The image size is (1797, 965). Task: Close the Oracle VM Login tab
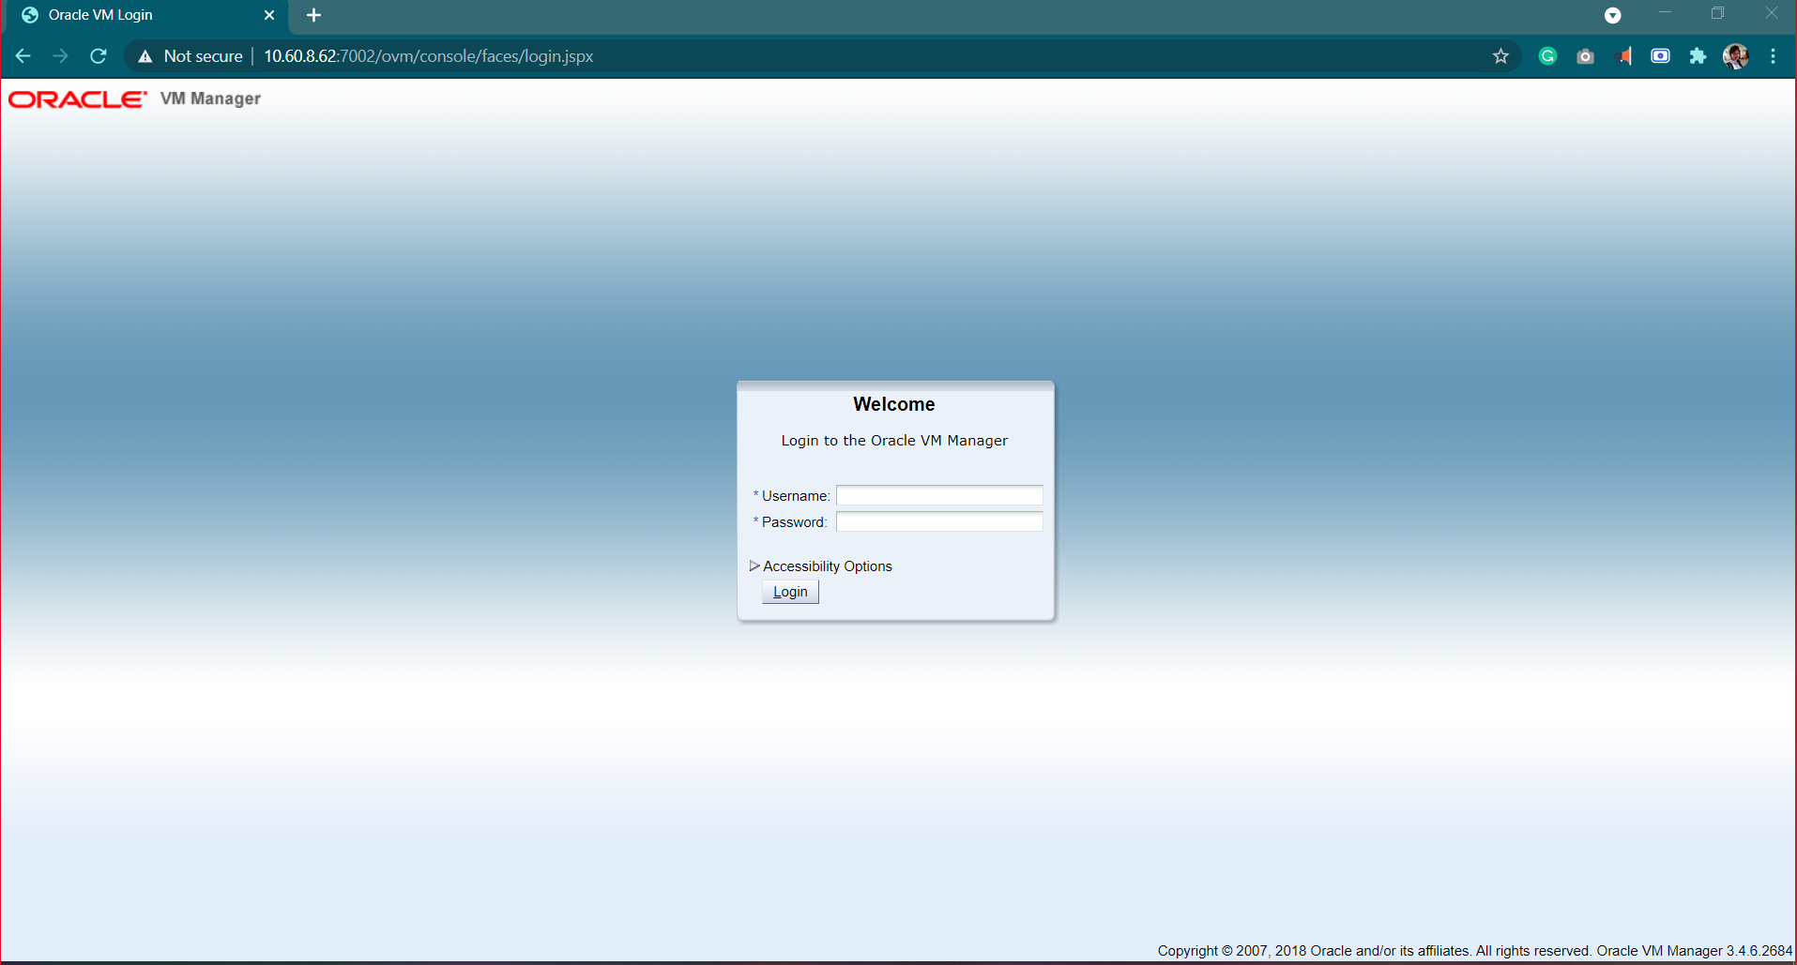pyautogui.click(x=269, y=15)
